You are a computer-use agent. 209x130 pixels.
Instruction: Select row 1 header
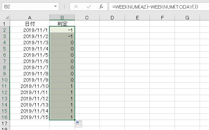5,24
